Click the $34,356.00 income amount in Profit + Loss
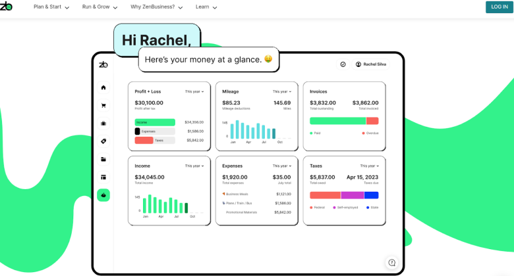 (194, 122)
